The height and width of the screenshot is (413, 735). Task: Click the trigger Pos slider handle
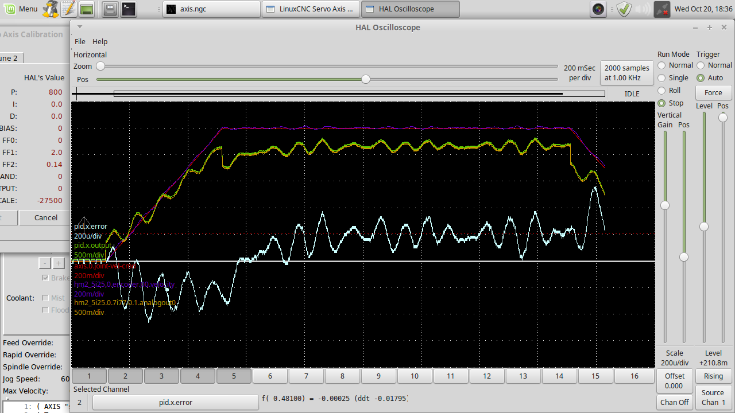click(x=723, y=118)
